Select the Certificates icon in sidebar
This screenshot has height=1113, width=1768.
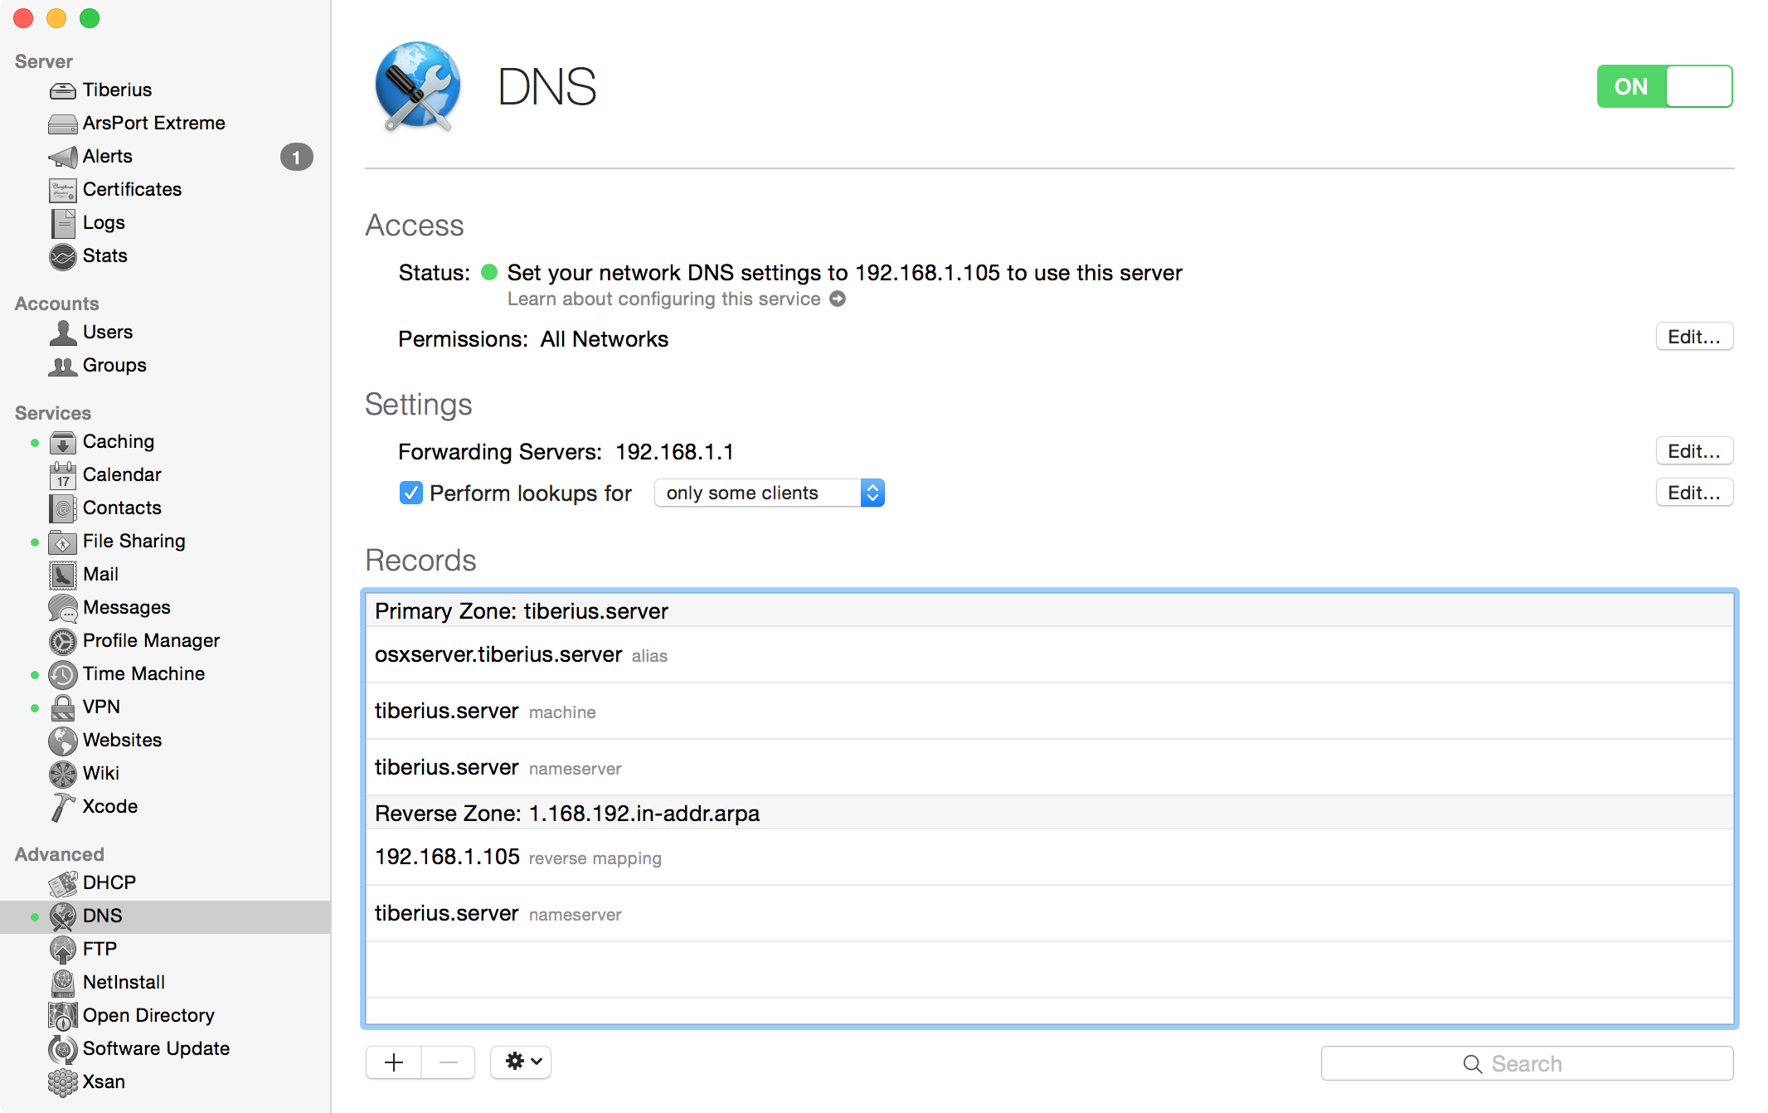pyautogui.click(x=61, y=190)
